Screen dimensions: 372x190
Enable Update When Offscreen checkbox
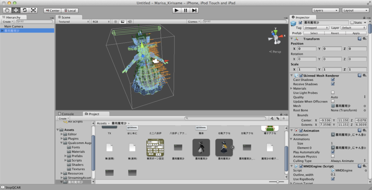(x=332, y=101)
